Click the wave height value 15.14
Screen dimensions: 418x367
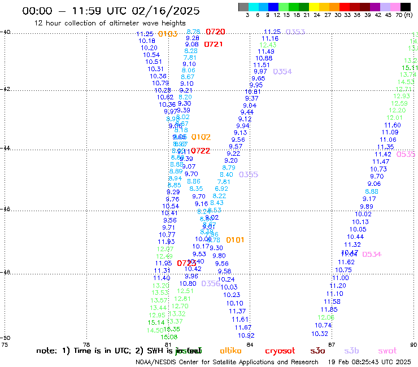point(156,322)
